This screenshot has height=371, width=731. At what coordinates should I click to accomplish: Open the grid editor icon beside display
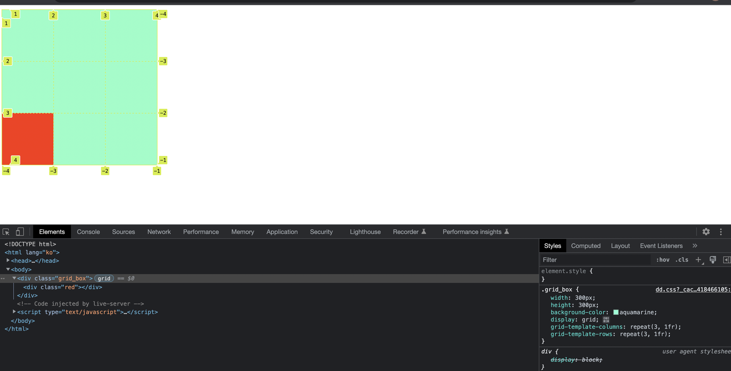click(x=606, y=320)
